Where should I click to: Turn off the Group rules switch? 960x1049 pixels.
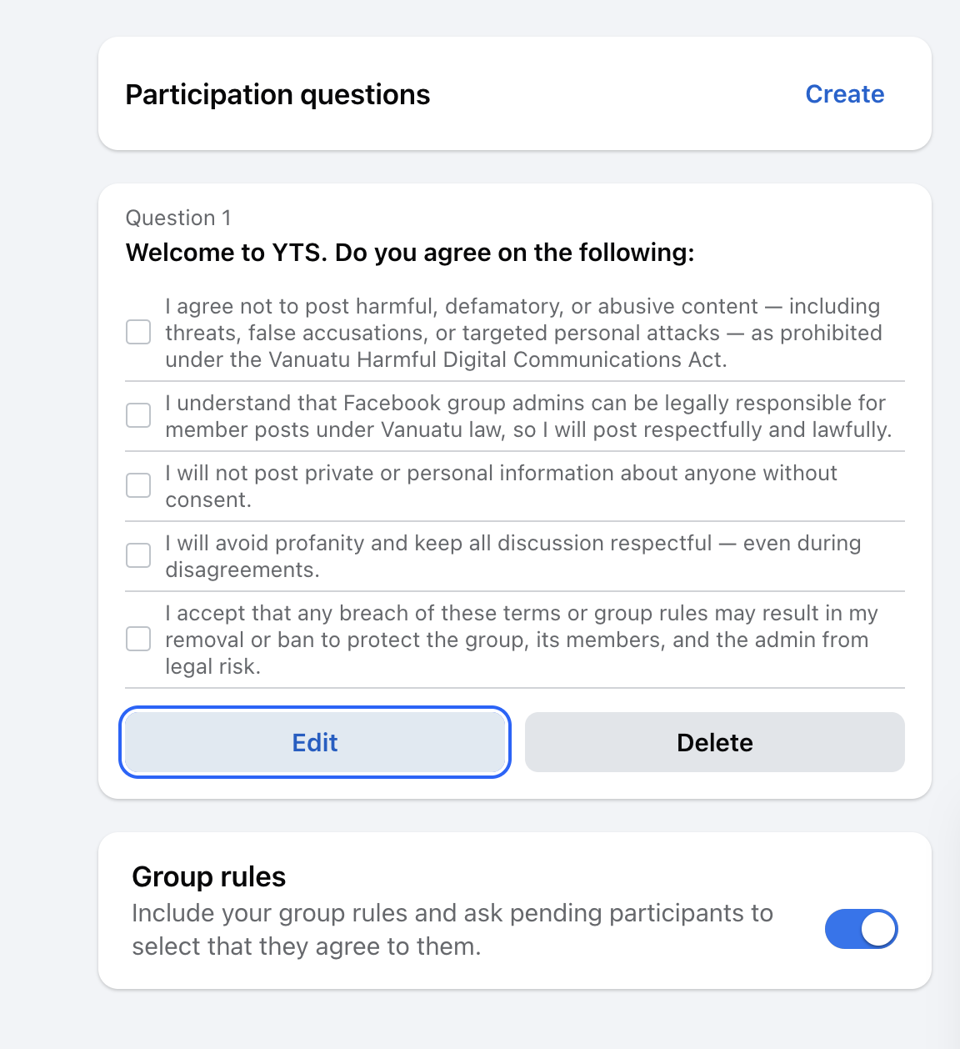(x=861, y=929)
